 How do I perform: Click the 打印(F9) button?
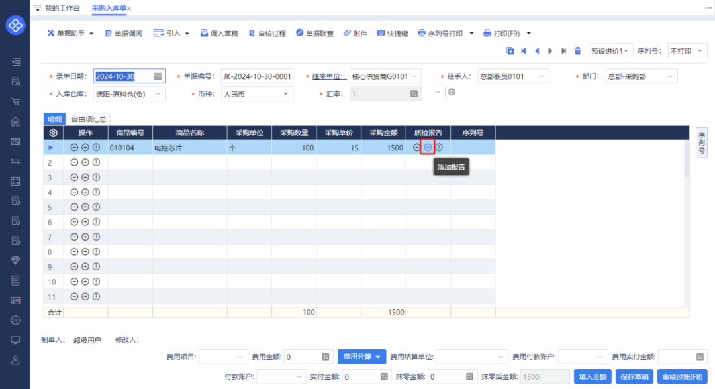coord(502,33)
